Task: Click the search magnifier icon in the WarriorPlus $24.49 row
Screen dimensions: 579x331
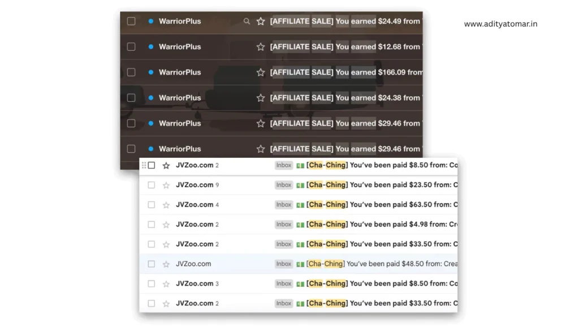Action: point(247,22)
